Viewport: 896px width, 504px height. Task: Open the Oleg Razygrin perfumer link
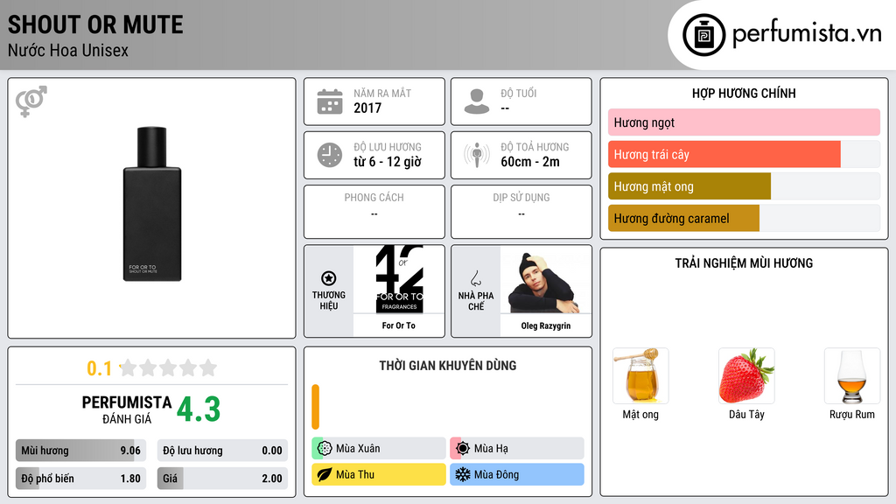point(546,325)
